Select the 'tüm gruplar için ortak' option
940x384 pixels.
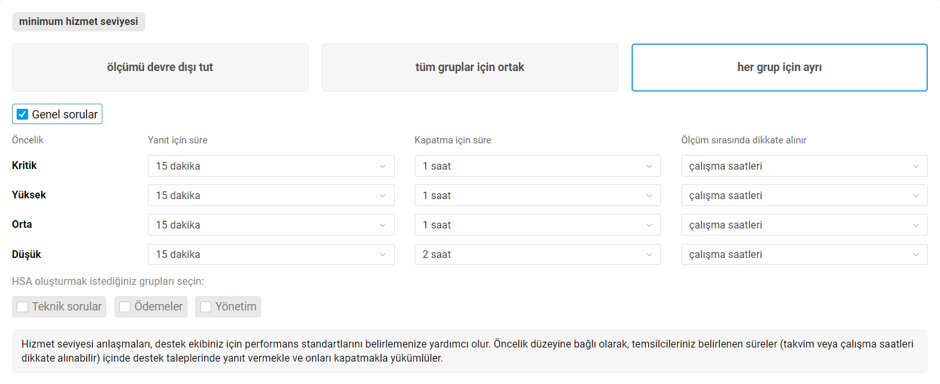[470, 67]
